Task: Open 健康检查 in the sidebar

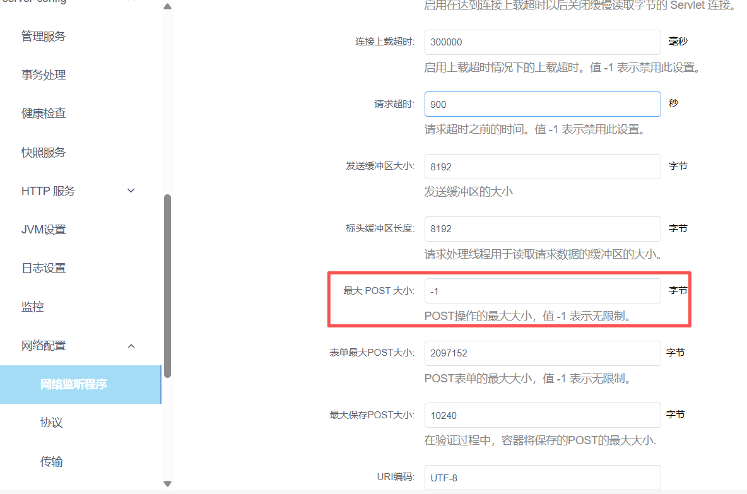Action: click(44, 114)
